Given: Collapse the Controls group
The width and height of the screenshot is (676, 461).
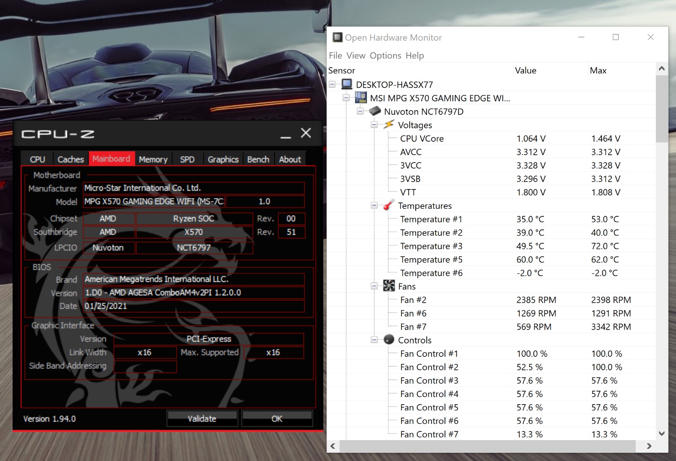Looking at the screenshot, I should [x=374, y=340].
